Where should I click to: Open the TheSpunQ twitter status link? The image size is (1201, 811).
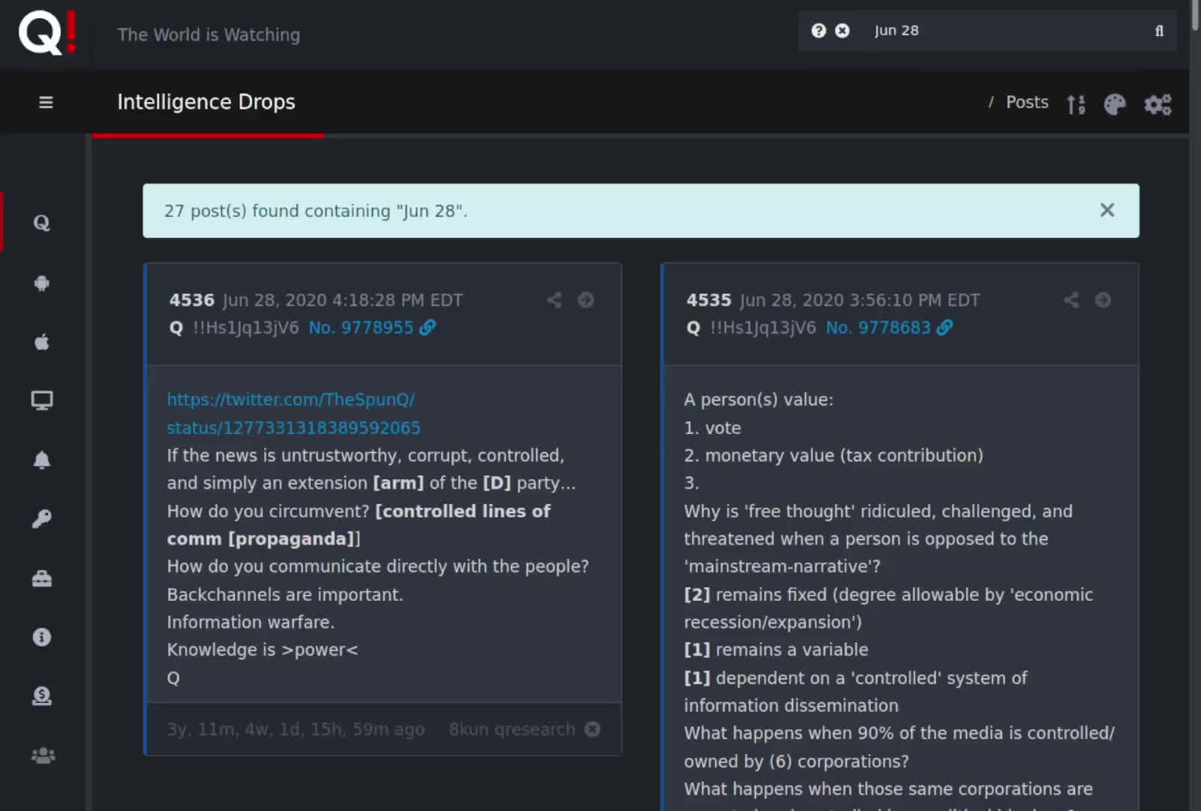tap(293, 414)
